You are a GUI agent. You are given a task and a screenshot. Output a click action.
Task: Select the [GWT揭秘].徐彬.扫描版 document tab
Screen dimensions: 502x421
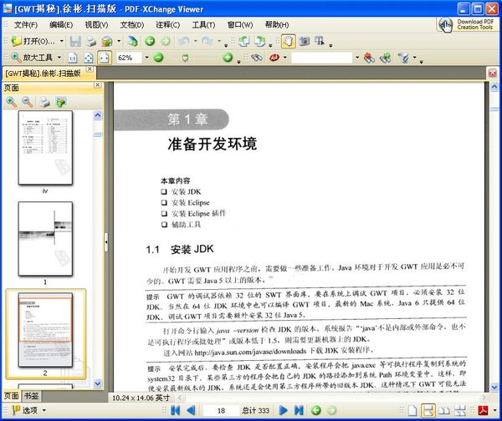tap(43, 74)
